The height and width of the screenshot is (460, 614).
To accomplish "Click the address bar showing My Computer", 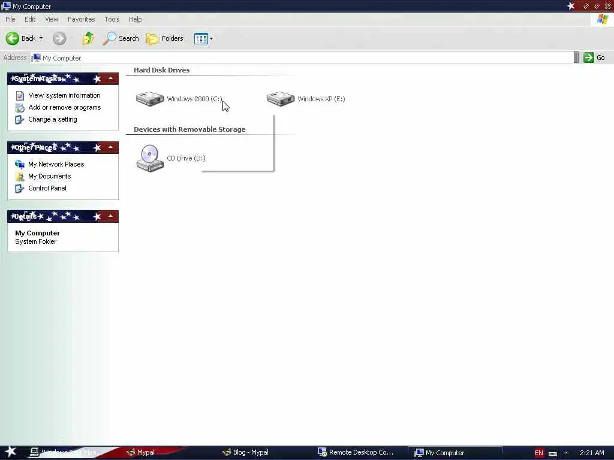I will click(302, 58).
